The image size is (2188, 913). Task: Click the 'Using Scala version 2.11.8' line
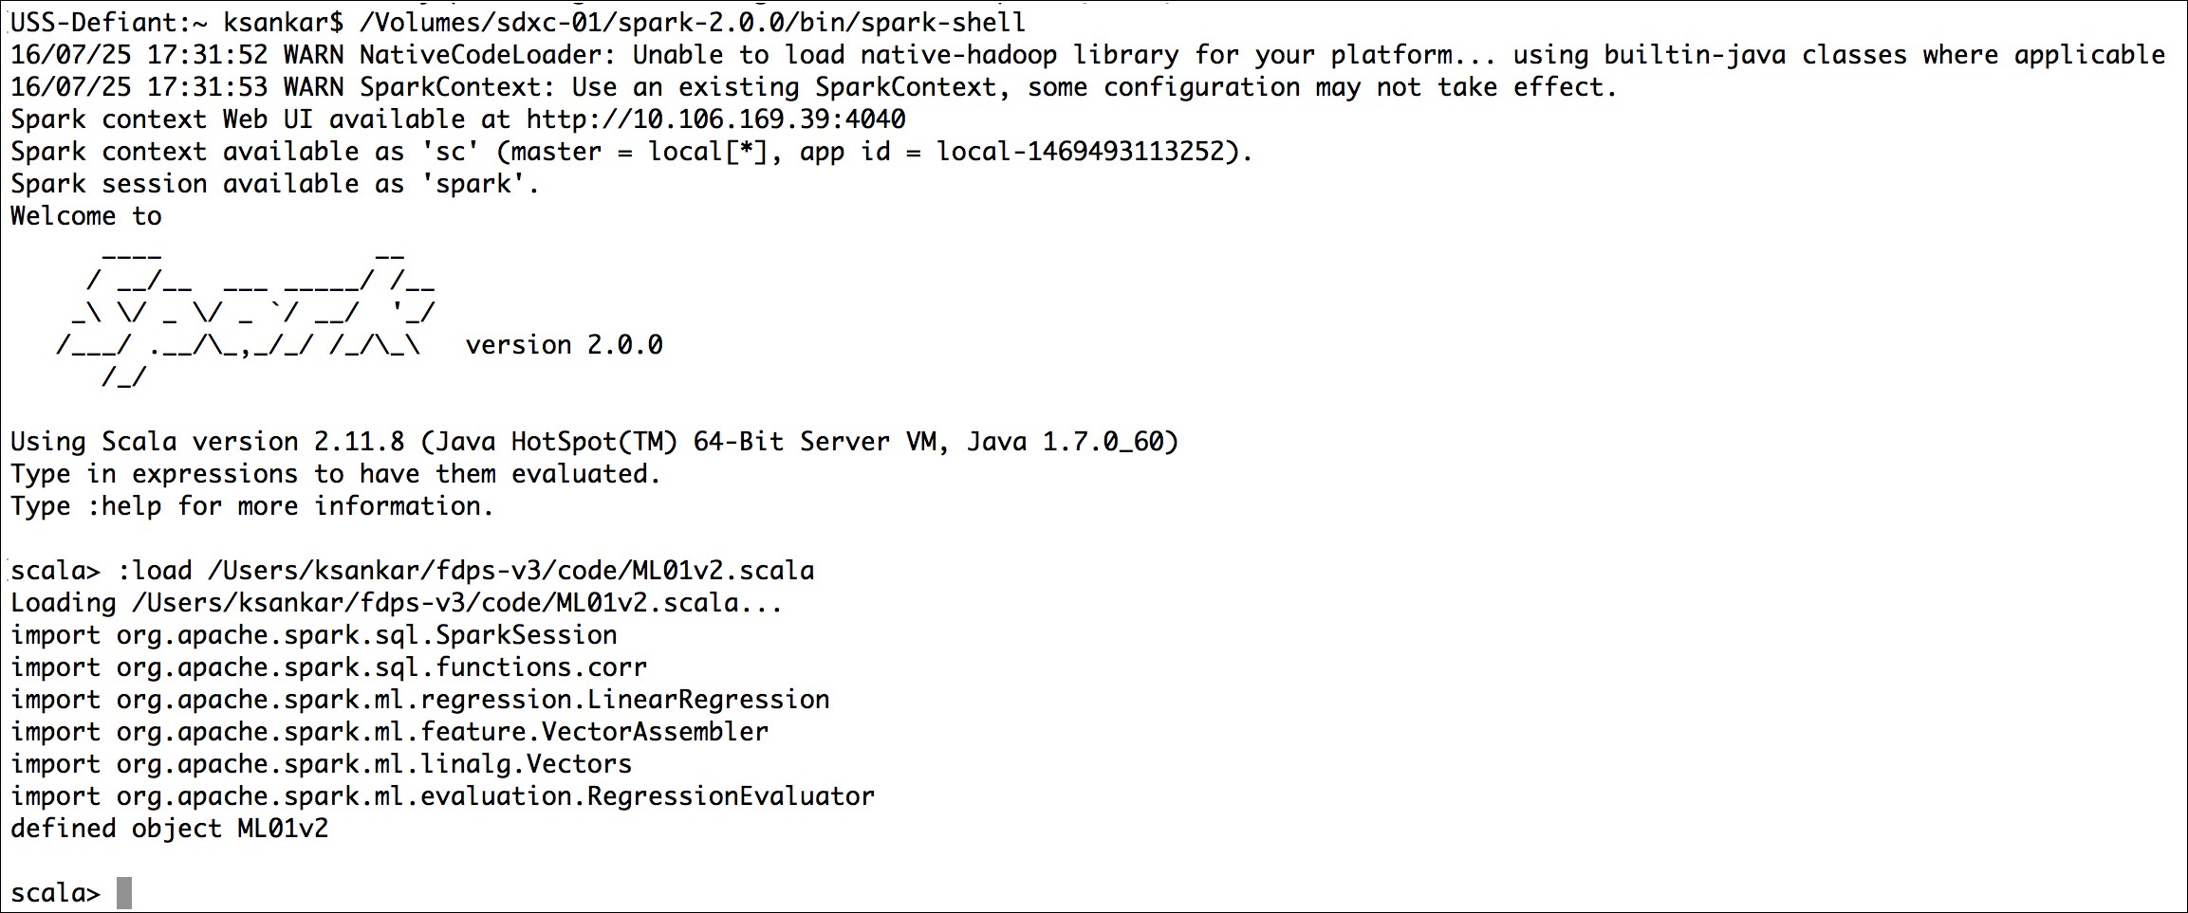pos(595,442)
